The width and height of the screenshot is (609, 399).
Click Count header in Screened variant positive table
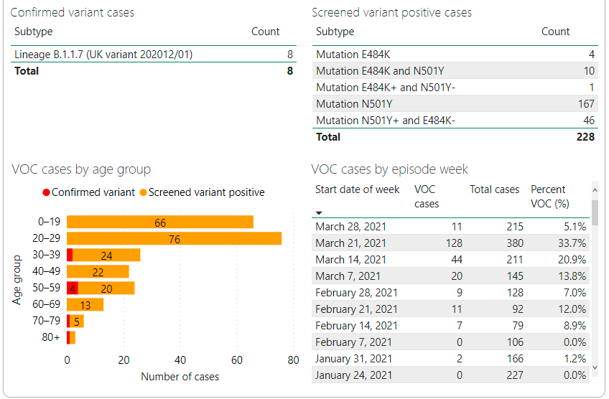555,32
